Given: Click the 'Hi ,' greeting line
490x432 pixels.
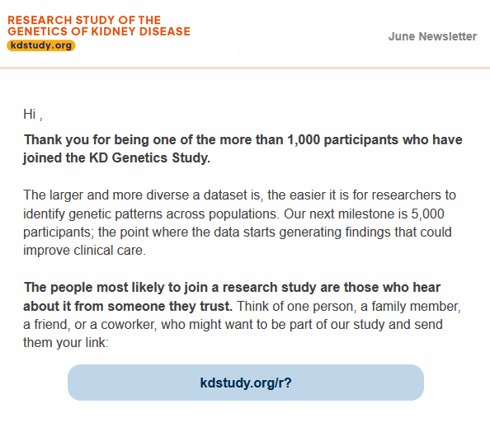Looking at the screenshot, I should 32,115.
